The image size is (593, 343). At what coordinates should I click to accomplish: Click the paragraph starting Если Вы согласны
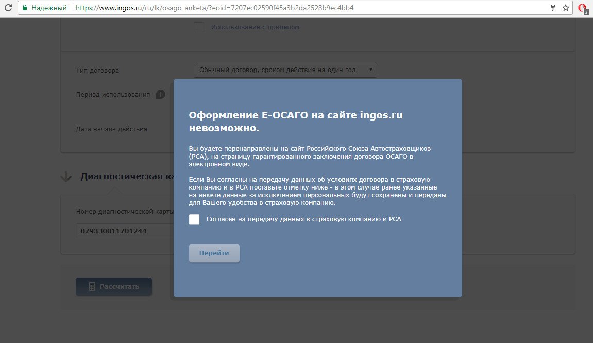[318, 191]
